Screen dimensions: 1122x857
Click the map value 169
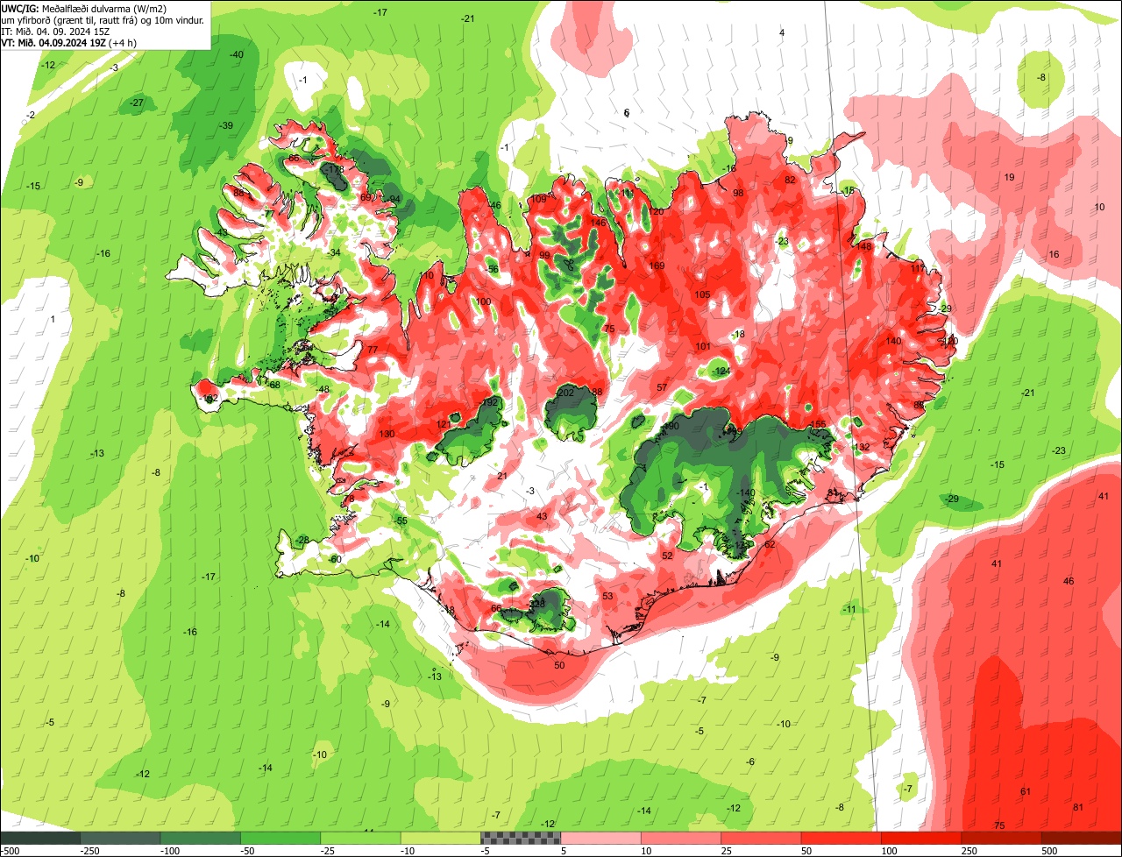click(657, 266)
